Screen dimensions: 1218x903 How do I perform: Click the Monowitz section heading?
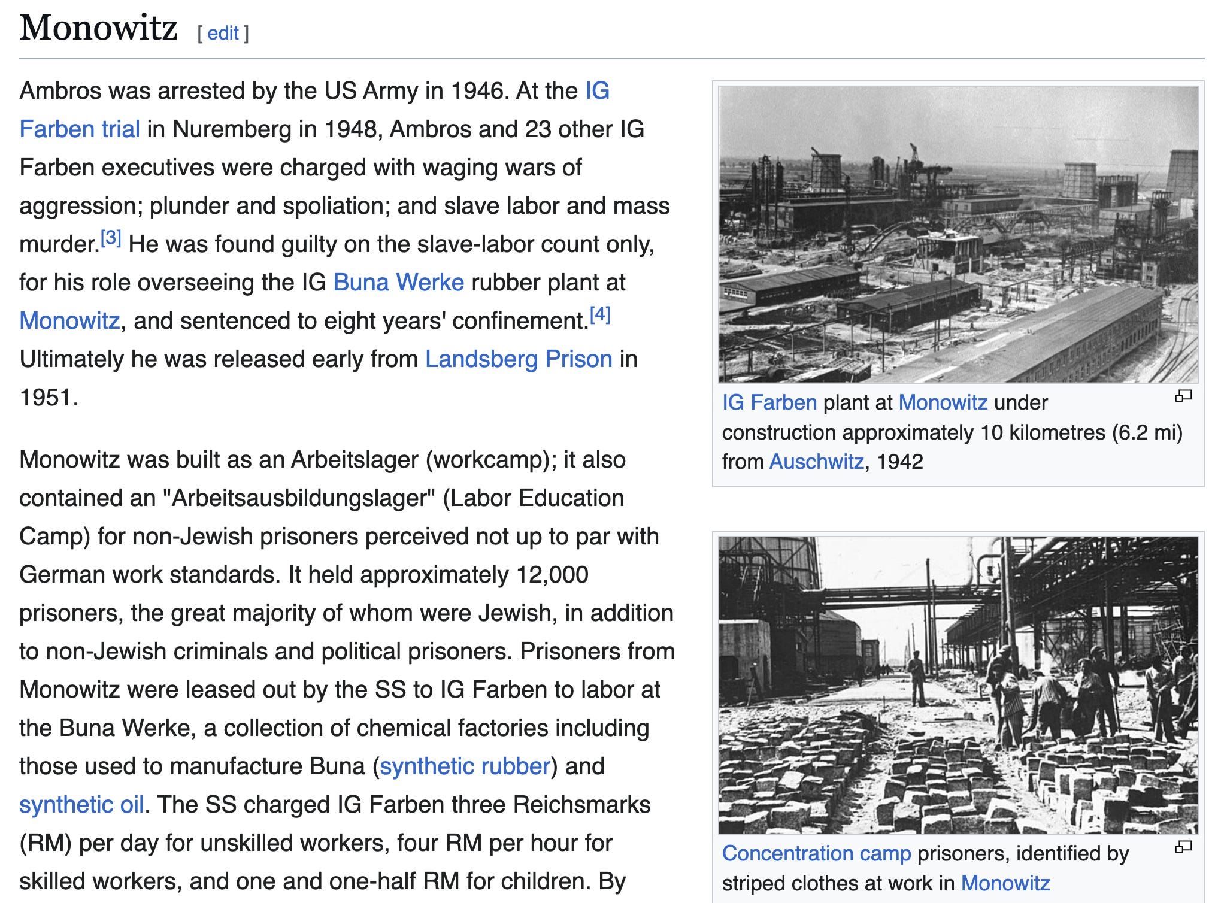coord(98,28)
